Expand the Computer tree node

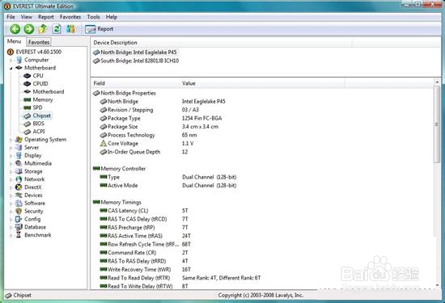(x=11, y=60)
